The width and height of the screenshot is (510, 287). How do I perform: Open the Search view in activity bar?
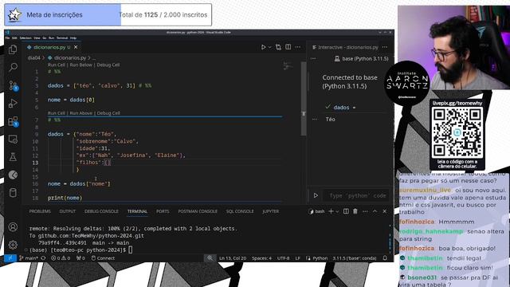pyautogui.click(x=13, y=67)
